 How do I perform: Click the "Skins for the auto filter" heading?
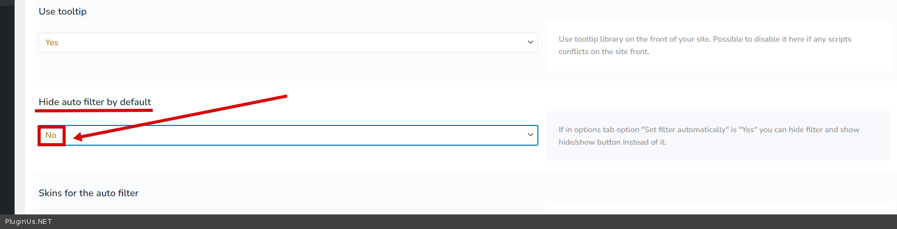[x=89, y=193]
